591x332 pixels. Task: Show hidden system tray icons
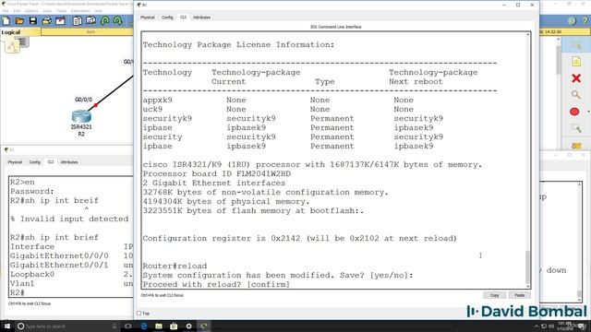coord(537,326)
